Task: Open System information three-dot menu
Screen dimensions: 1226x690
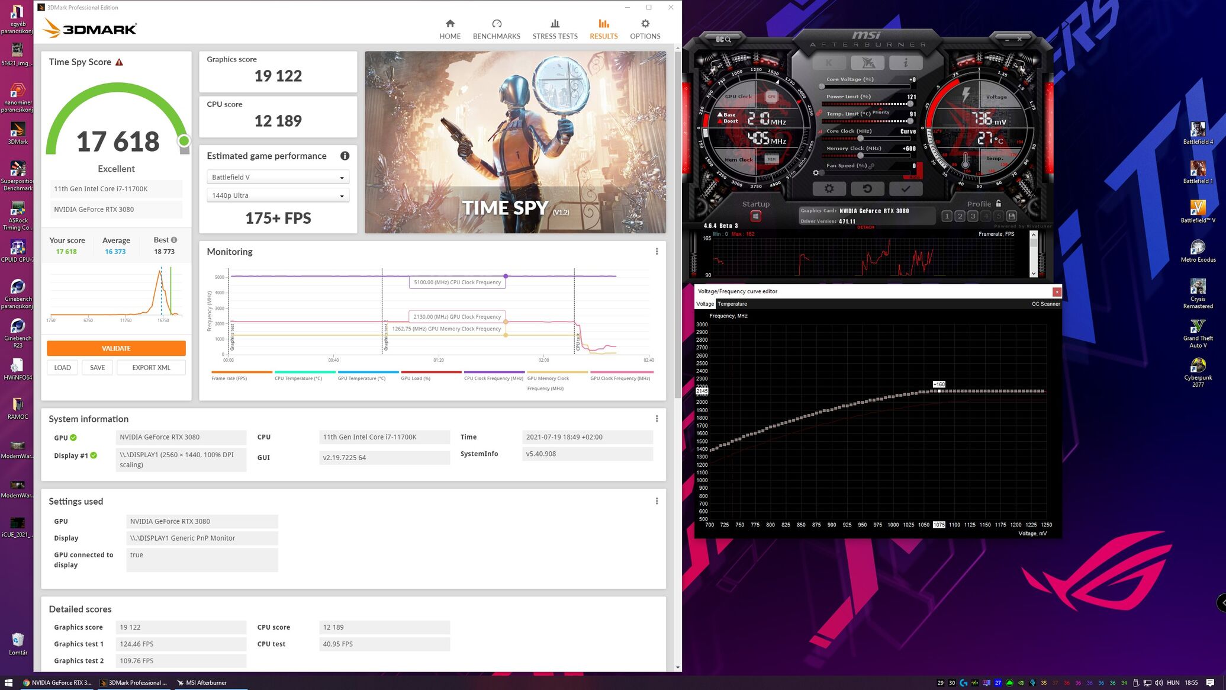Action: pos(657,419)
